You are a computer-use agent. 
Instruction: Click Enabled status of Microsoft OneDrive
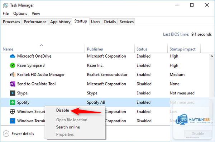point(143,56)
